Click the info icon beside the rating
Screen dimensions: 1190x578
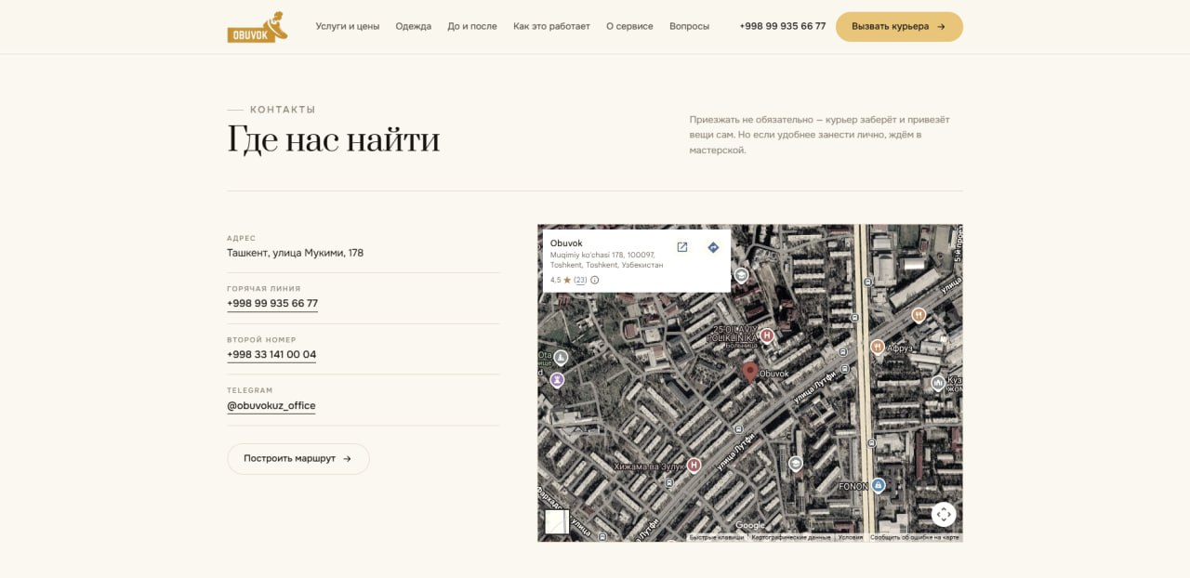coord(595,280)
